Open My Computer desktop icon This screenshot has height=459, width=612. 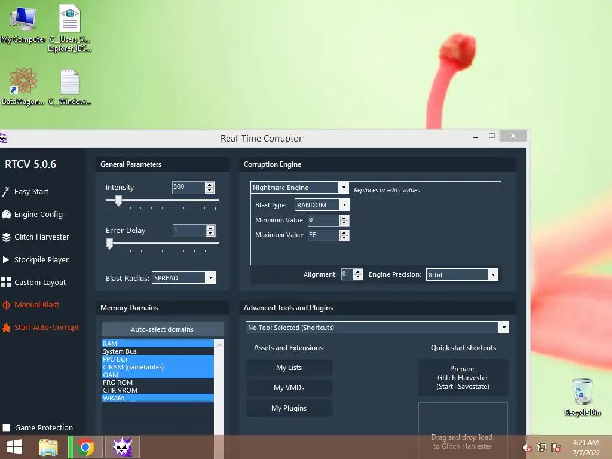click(x=23, y=24)
